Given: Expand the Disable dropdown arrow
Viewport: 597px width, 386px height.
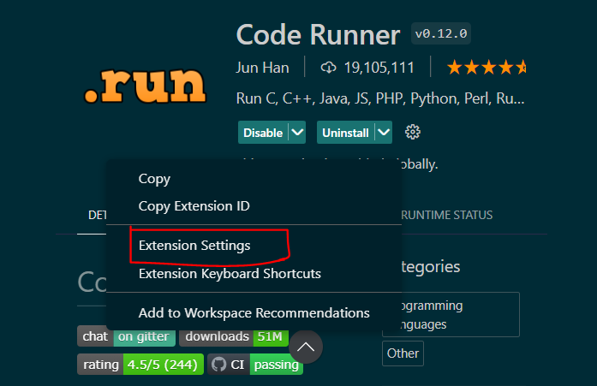Looking at the screenshot, I should (297, 133).
